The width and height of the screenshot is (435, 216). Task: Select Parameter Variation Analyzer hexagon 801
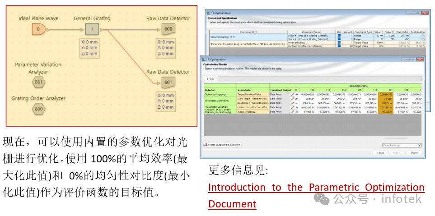(39, 82)
